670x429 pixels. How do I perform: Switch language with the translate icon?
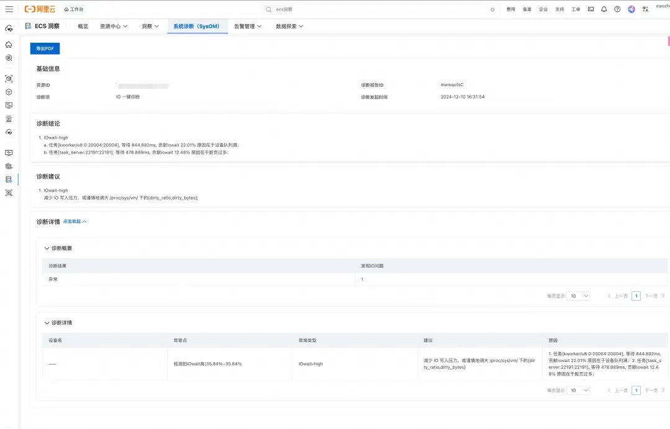point(645,9)
